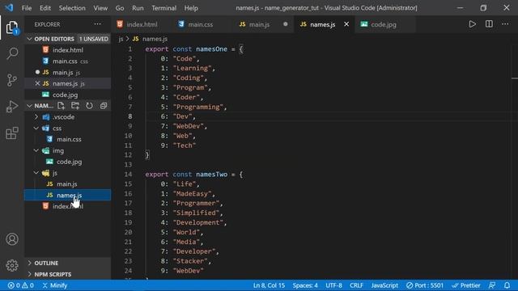Open code.jpg in Open Editors list
Screen dimensions: 518x291
click(x=67, y=95)
